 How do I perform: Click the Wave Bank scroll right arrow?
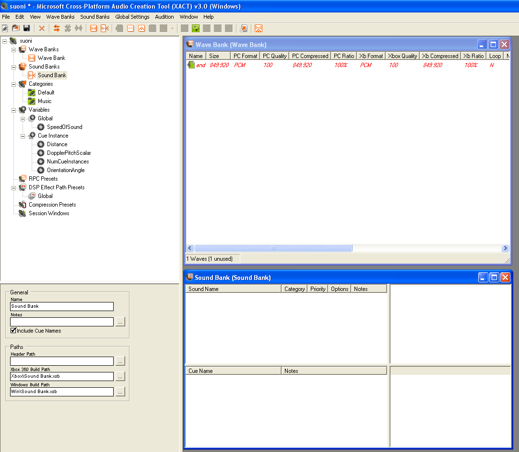(x=505, y=248)
